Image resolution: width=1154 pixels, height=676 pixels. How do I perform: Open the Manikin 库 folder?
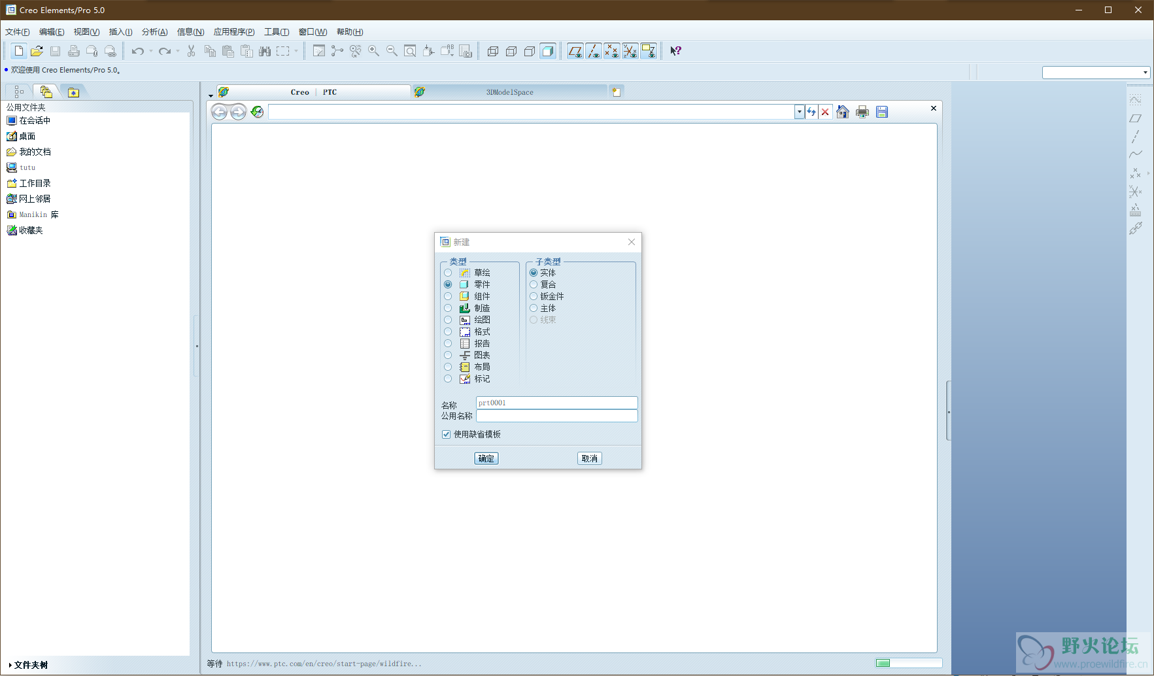tap(33, 214)
